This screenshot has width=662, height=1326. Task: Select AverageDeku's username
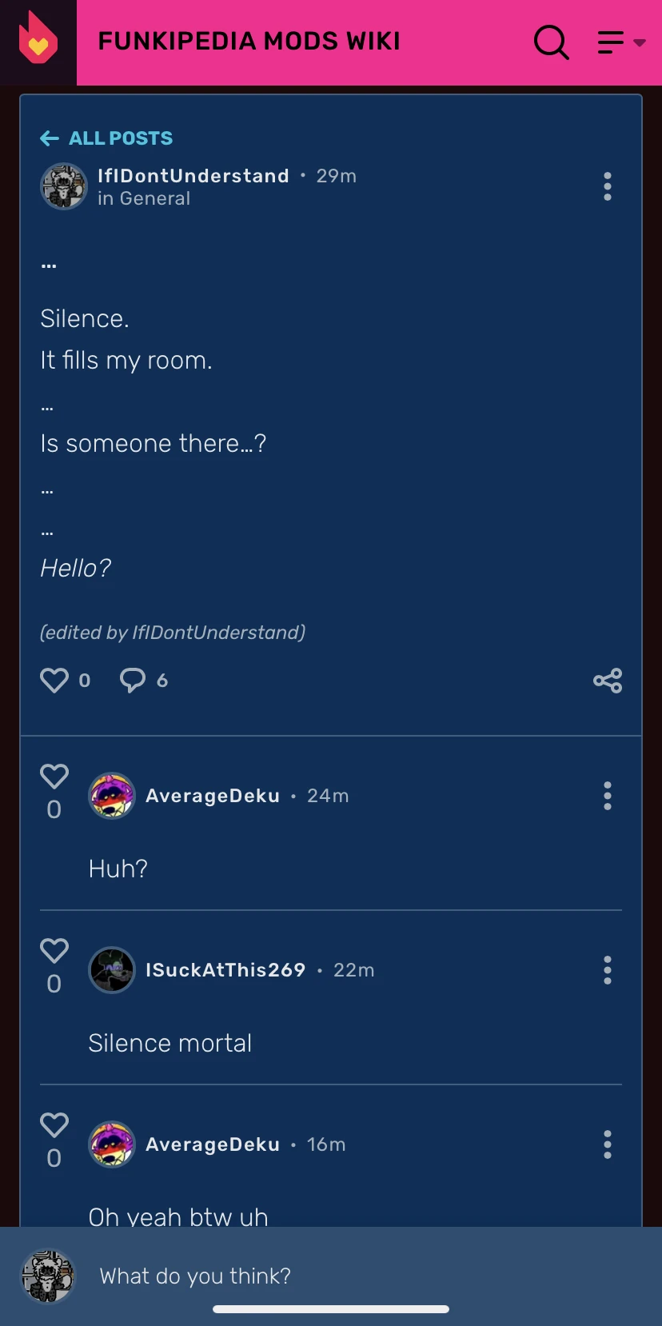click(x=213, y=796)
